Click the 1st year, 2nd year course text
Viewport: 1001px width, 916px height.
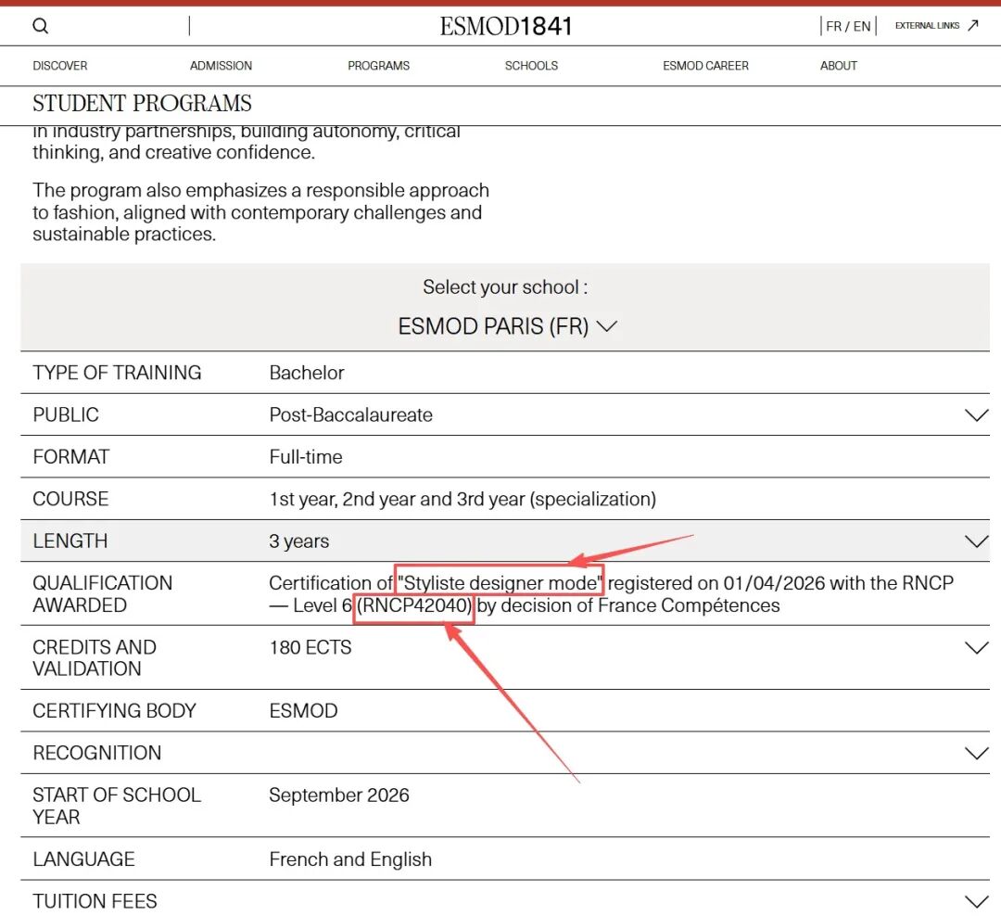point(462,499)
